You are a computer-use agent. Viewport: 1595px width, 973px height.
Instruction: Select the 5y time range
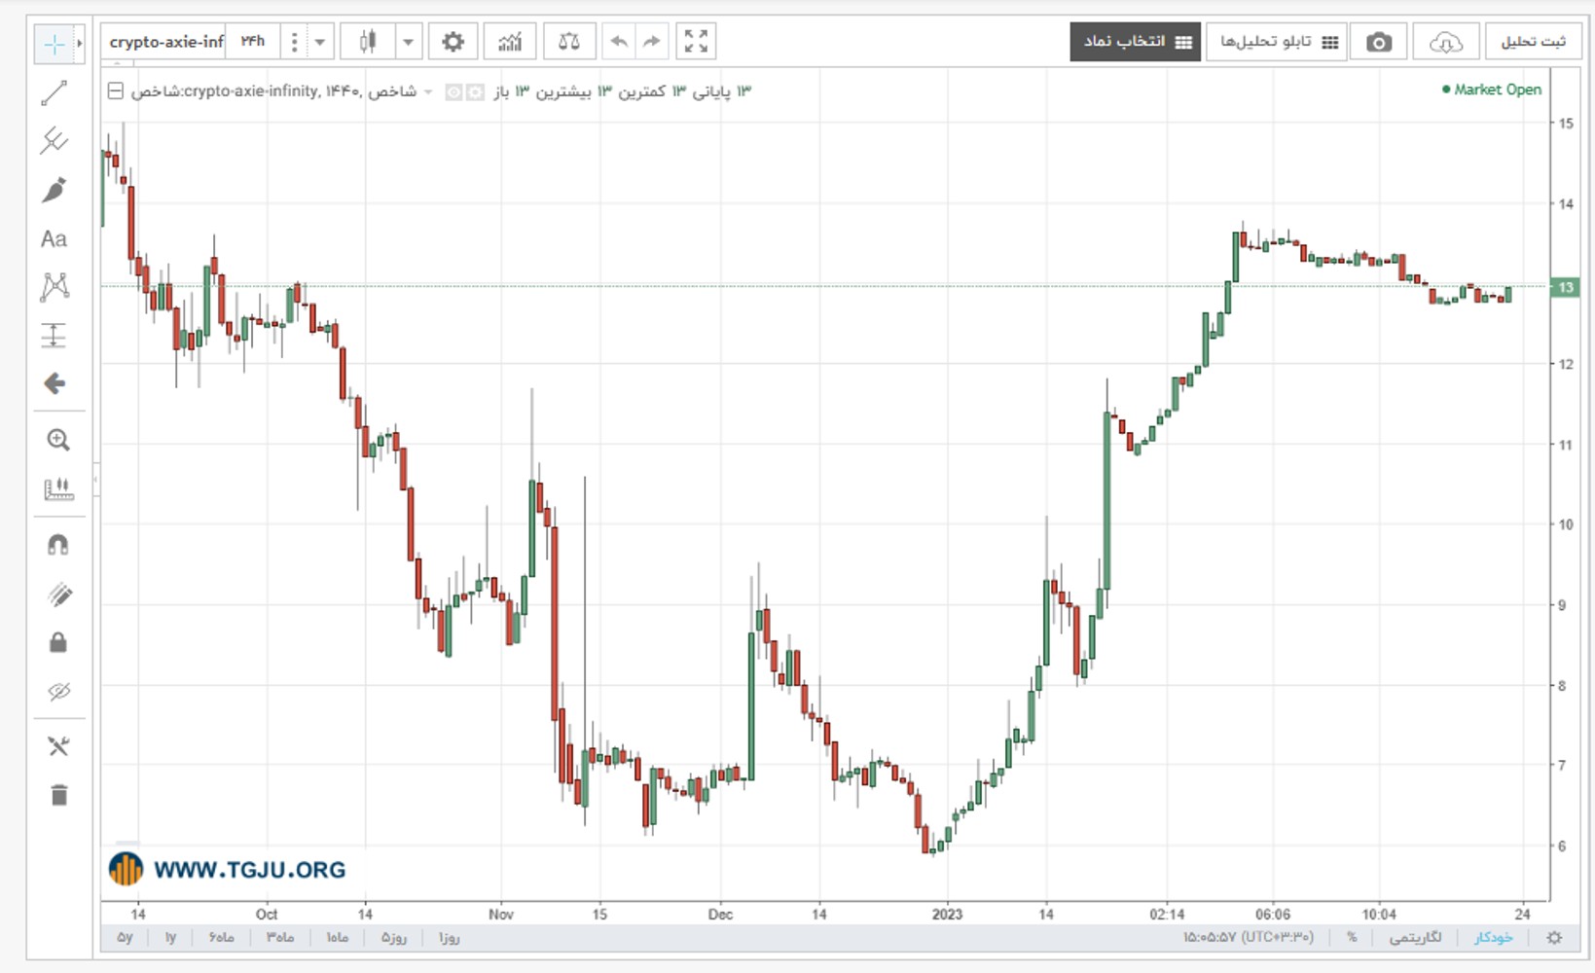[x=125, y=938]
